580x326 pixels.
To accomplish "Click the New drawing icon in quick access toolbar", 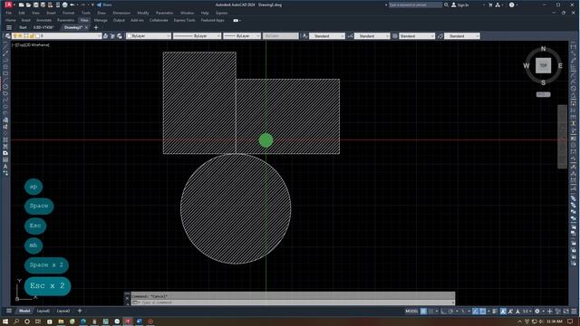I will [x=22, y=5].
